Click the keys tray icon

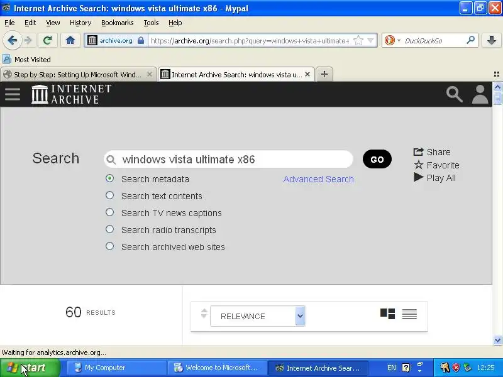pyautogui.click(x=445, y=368)
